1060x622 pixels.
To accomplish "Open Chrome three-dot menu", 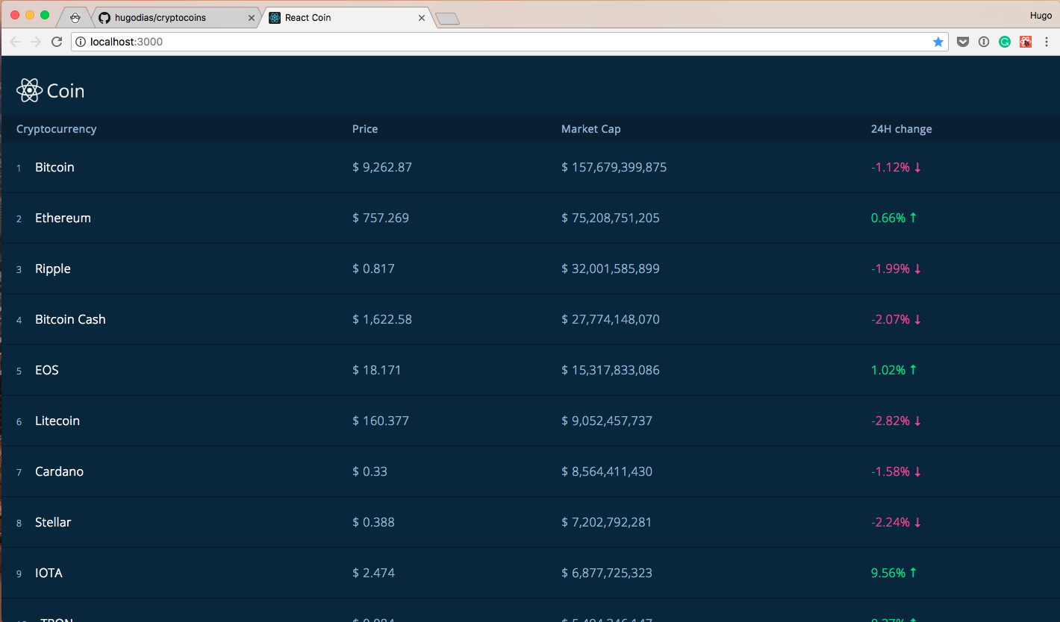I will 1047,42.
